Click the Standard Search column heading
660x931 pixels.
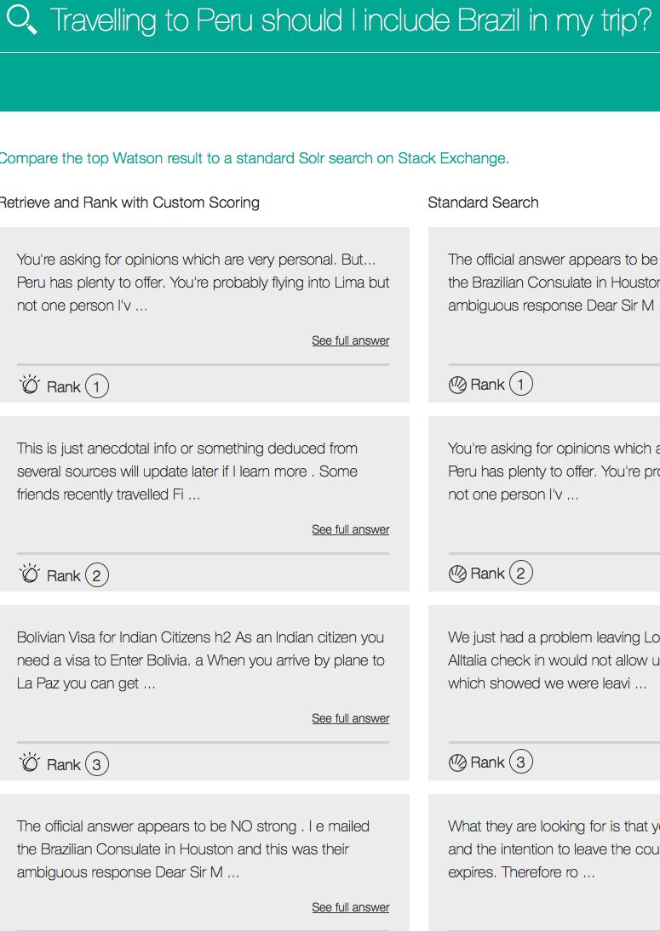click(x=483, y=203)
